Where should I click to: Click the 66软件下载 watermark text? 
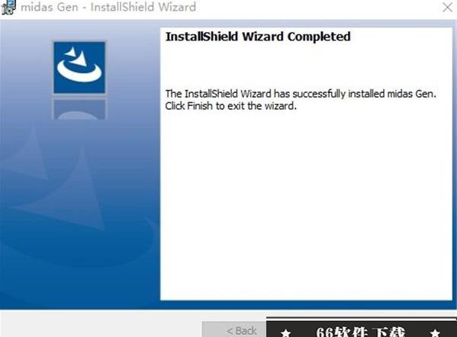tap(361, 332)
